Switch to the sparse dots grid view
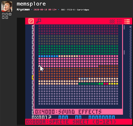This screenshot has height=126, width=133. coord(119,21)
